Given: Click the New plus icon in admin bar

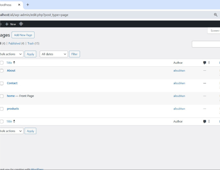Looking at the screenshot, I should pyautogui.click(x=7, y=24).
